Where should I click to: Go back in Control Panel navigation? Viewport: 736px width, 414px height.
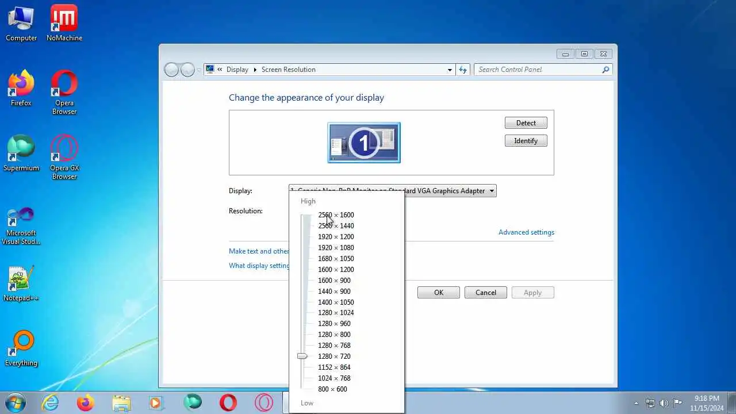tap(172, 70)
